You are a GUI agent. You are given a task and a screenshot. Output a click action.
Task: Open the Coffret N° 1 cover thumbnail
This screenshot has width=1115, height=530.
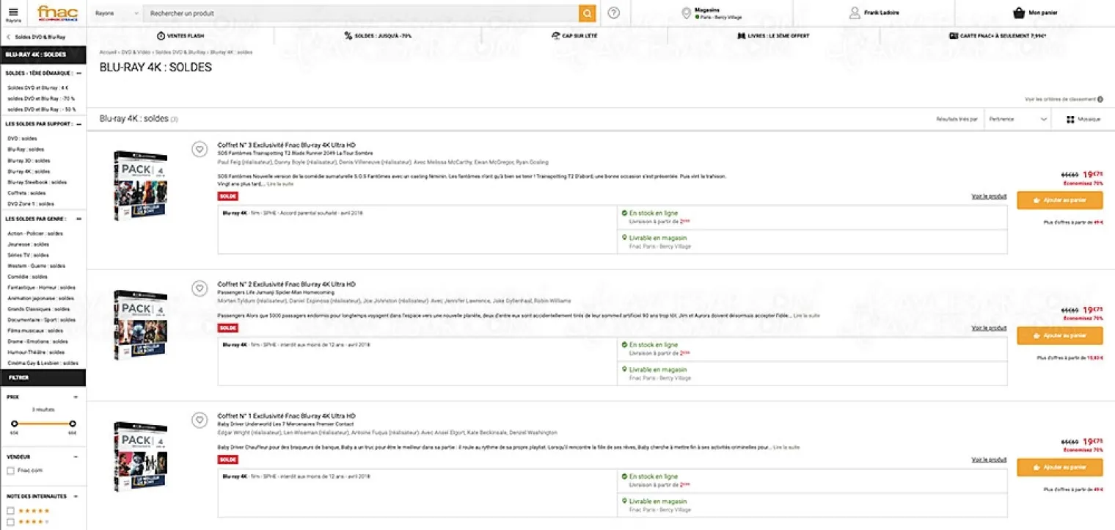140,457
